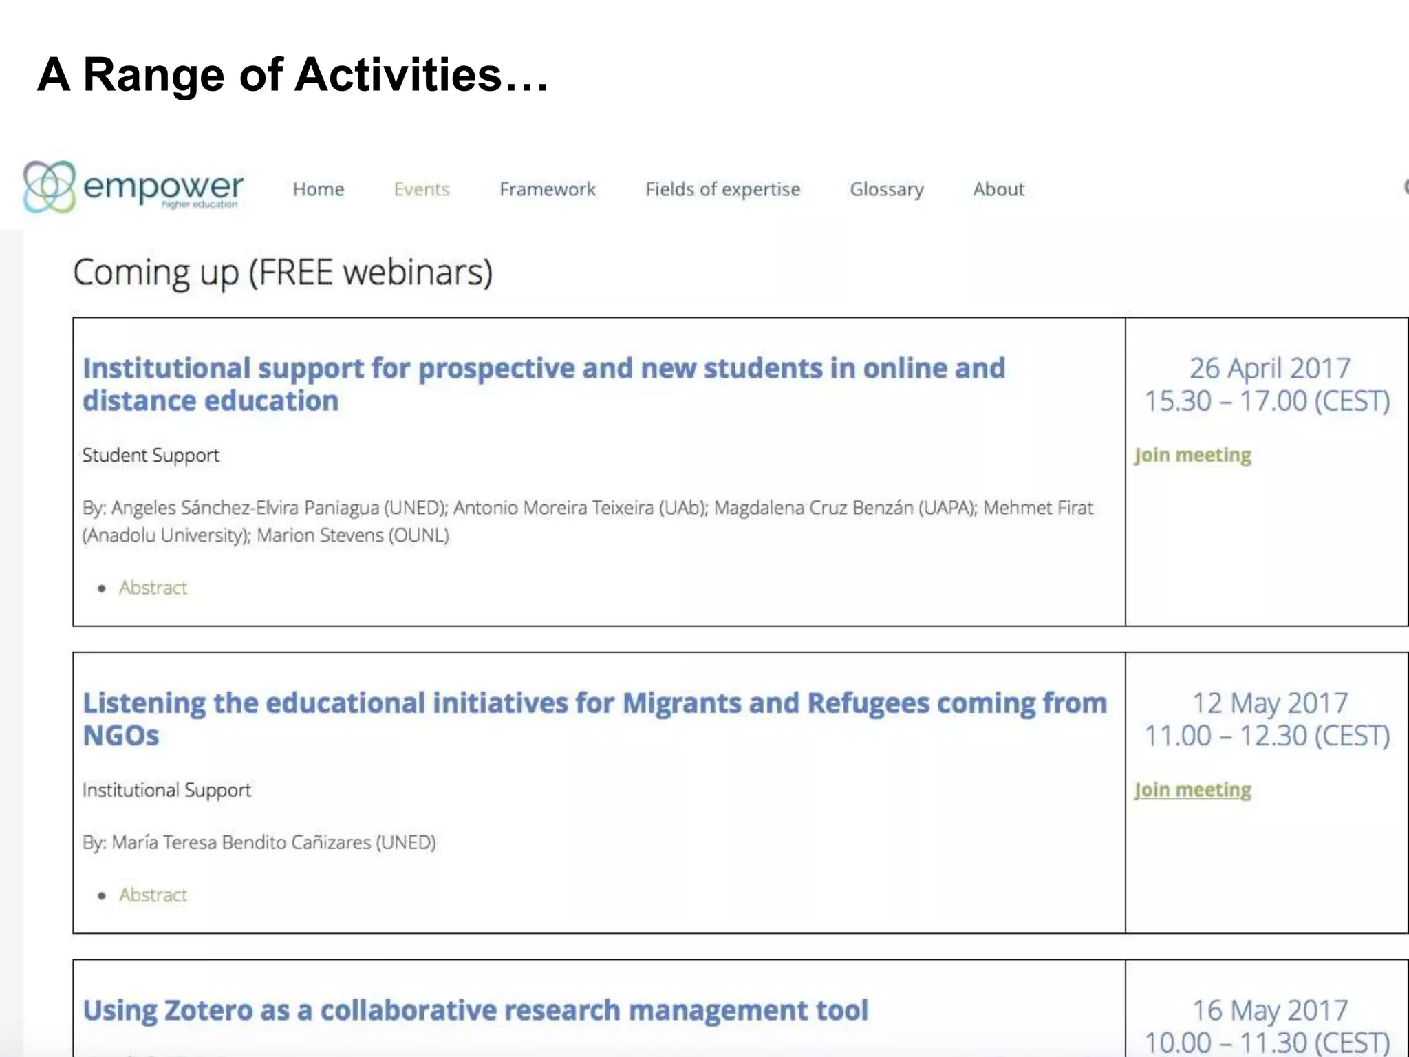1409x1057 pixels.
Task: Select '11.00 – 12.30 (CEST)' time text
Action: [1267, 736]
